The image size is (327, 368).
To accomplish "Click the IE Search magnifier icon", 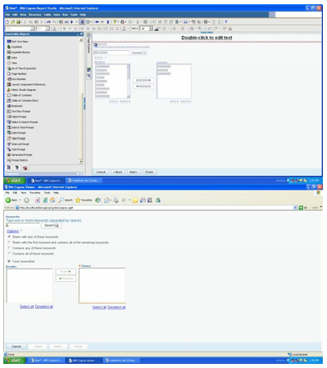I will (61, 200).
